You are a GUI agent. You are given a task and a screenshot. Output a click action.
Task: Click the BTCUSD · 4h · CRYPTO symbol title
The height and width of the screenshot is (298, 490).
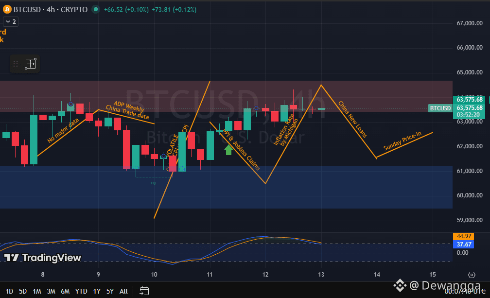tap(51, 9)
